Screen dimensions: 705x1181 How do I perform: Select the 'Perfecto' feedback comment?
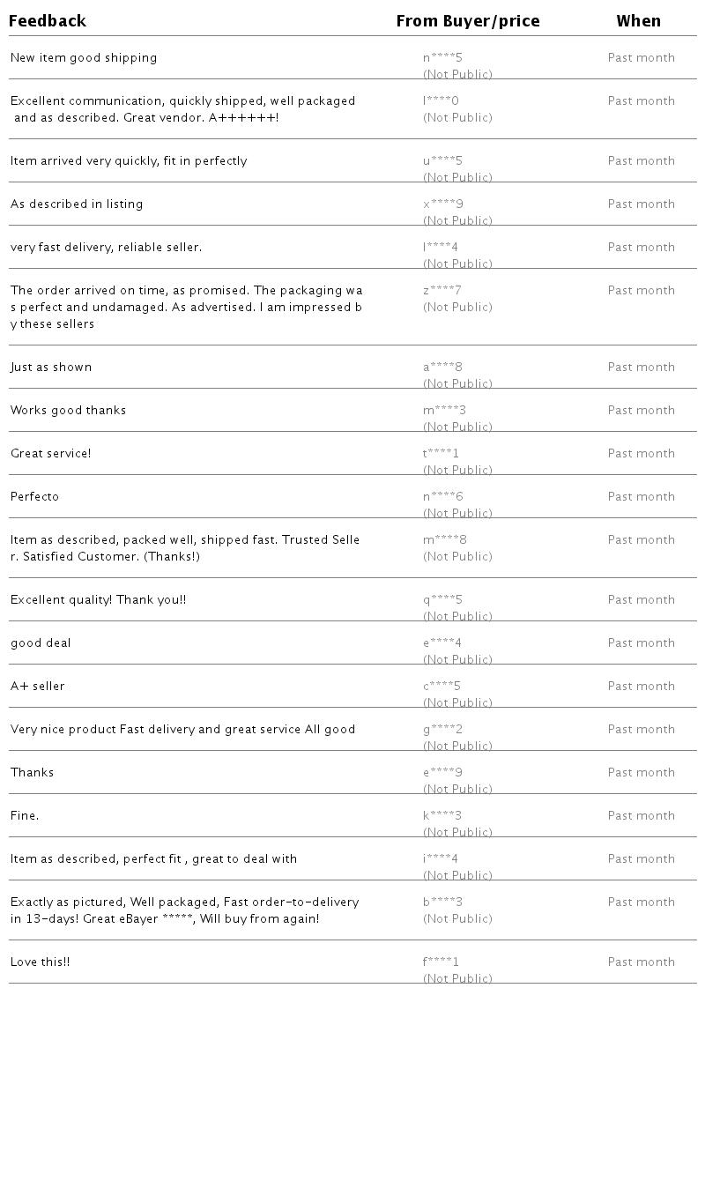coord(35,497)
